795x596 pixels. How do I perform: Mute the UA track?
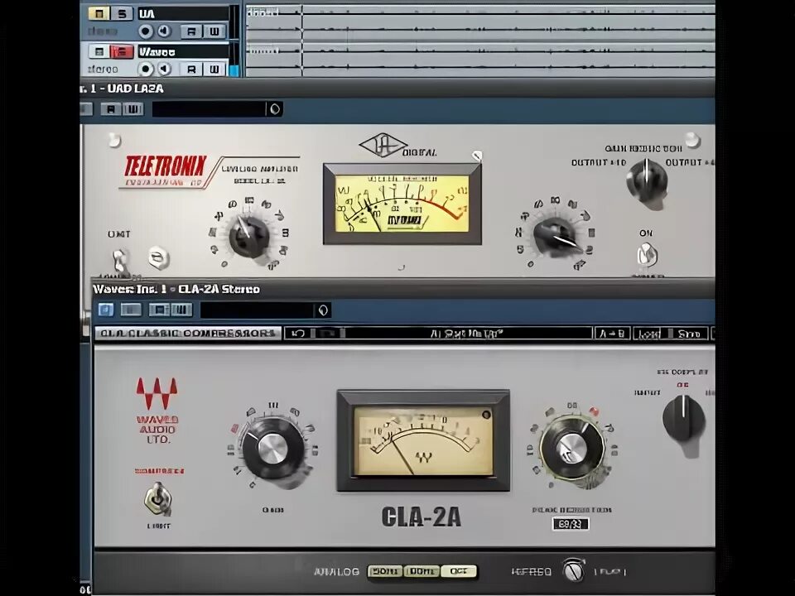98,14
